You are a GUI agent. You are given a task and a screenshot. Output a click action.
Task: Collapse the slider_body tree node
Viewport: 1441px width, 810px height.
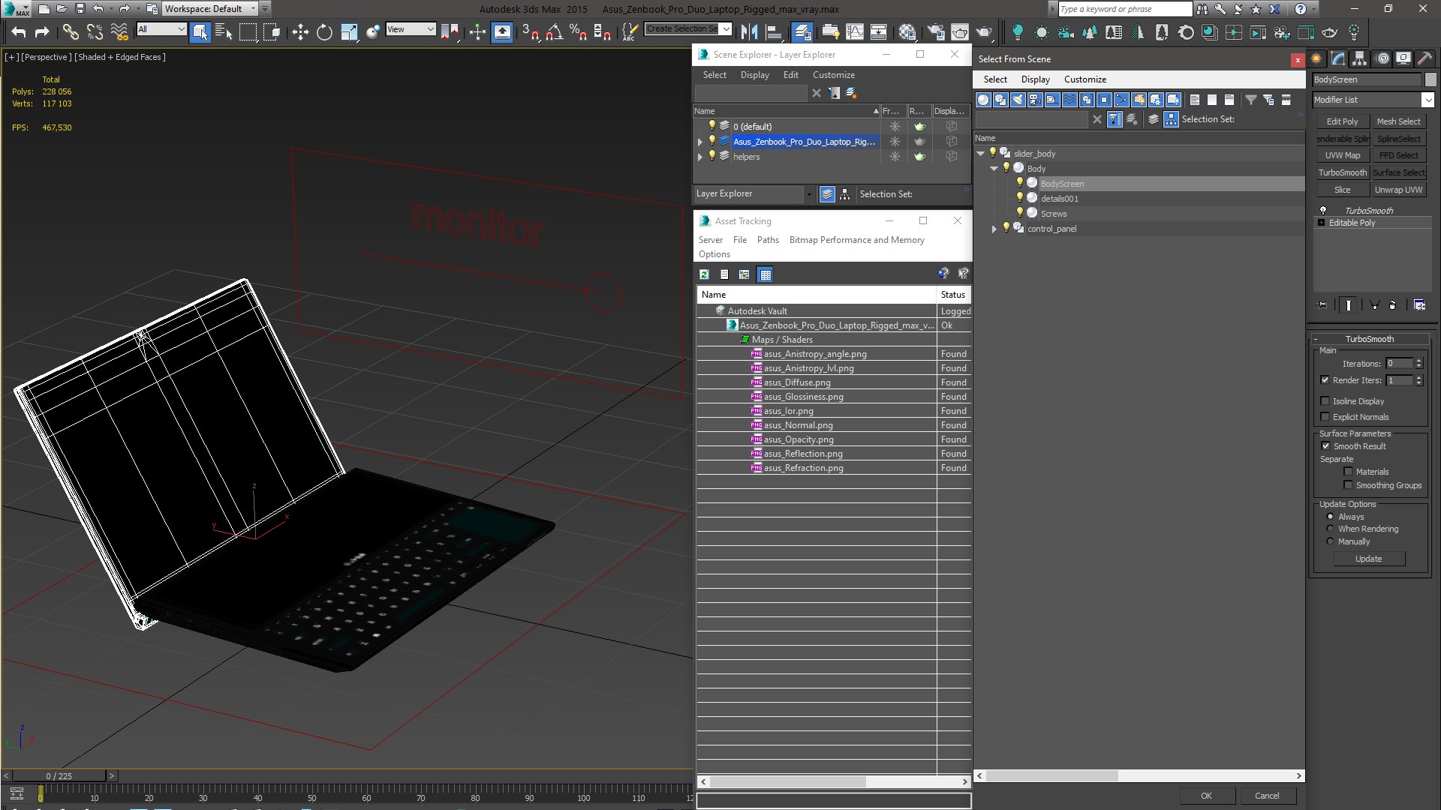[980, 154]
